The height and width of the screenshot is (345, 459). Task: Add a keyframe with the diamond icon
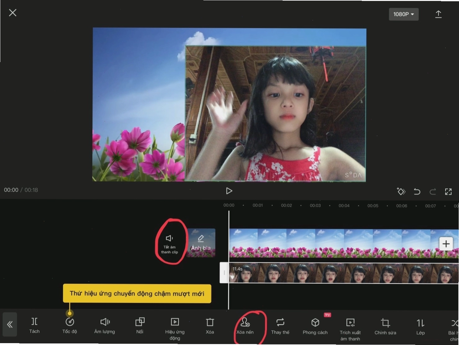(401, 191)
